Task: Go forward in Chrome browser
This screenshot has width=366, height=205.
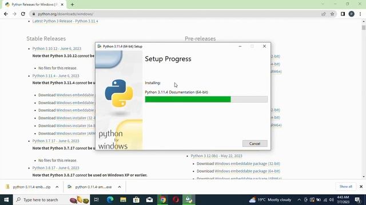Action: (x=14, y=14)
